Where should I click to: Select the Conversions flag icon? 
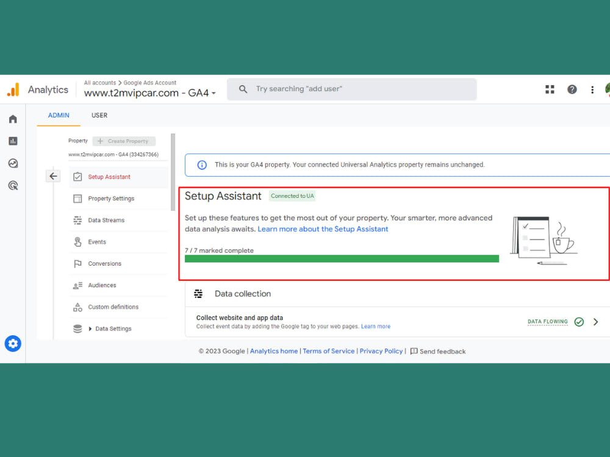tap(77, 263)
